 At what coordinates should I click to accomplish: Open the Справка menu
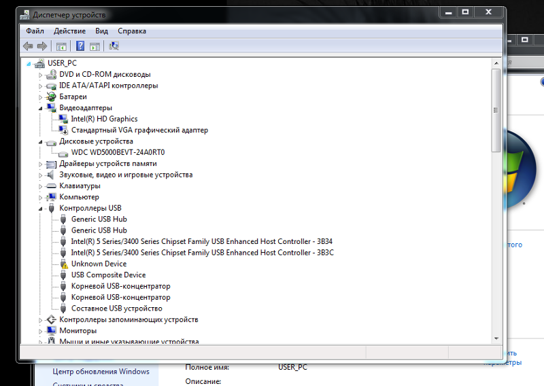pos(132,31)
